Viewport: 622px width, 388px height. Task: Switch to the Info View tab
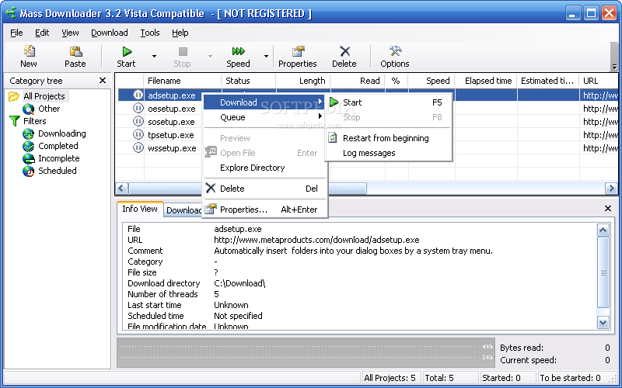pyautogui.click(x=140, y=209)
